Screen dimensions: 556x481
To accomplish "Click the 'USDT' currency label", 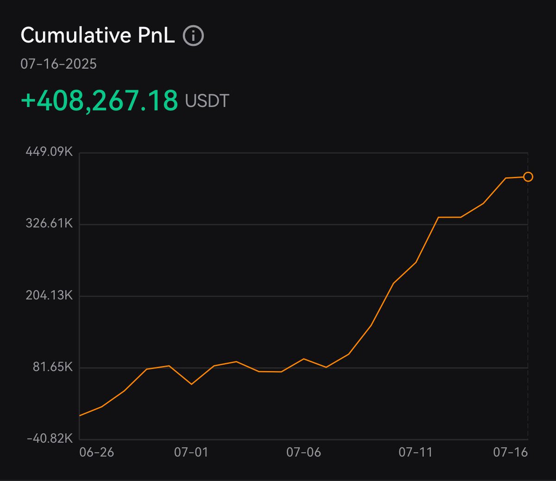I will (x=207, y=101).
